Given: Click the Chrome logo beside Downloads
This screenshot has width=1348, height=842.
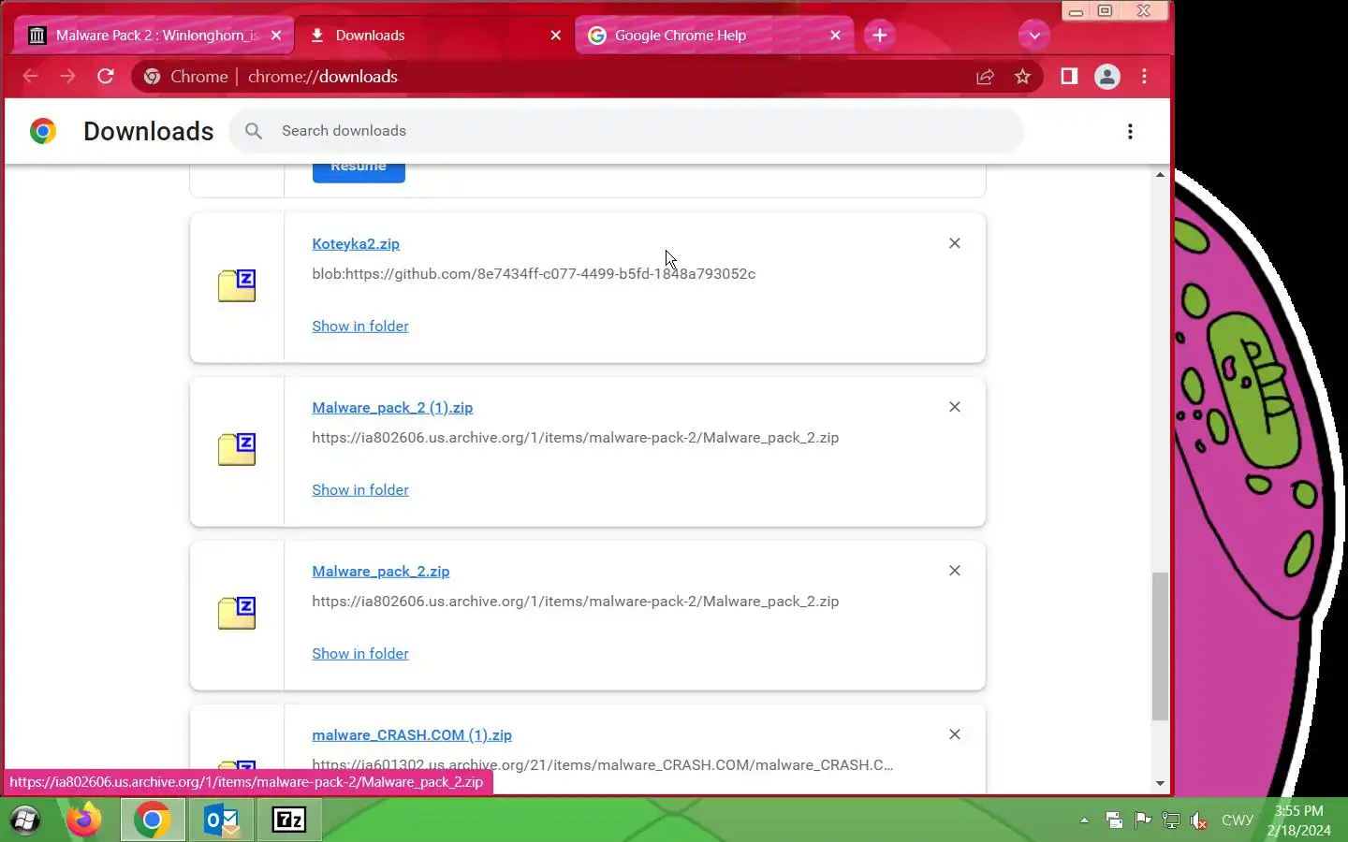Looking at the screenshot, I should [42, 131].
